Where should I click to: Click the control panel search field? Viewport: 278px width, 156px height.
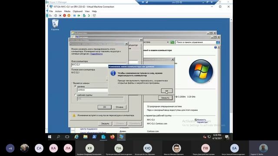[x=195, y=42]
